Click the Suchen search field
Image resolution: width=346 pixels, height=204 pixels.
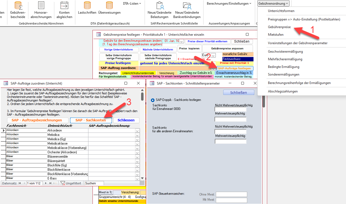coord(94,183)
